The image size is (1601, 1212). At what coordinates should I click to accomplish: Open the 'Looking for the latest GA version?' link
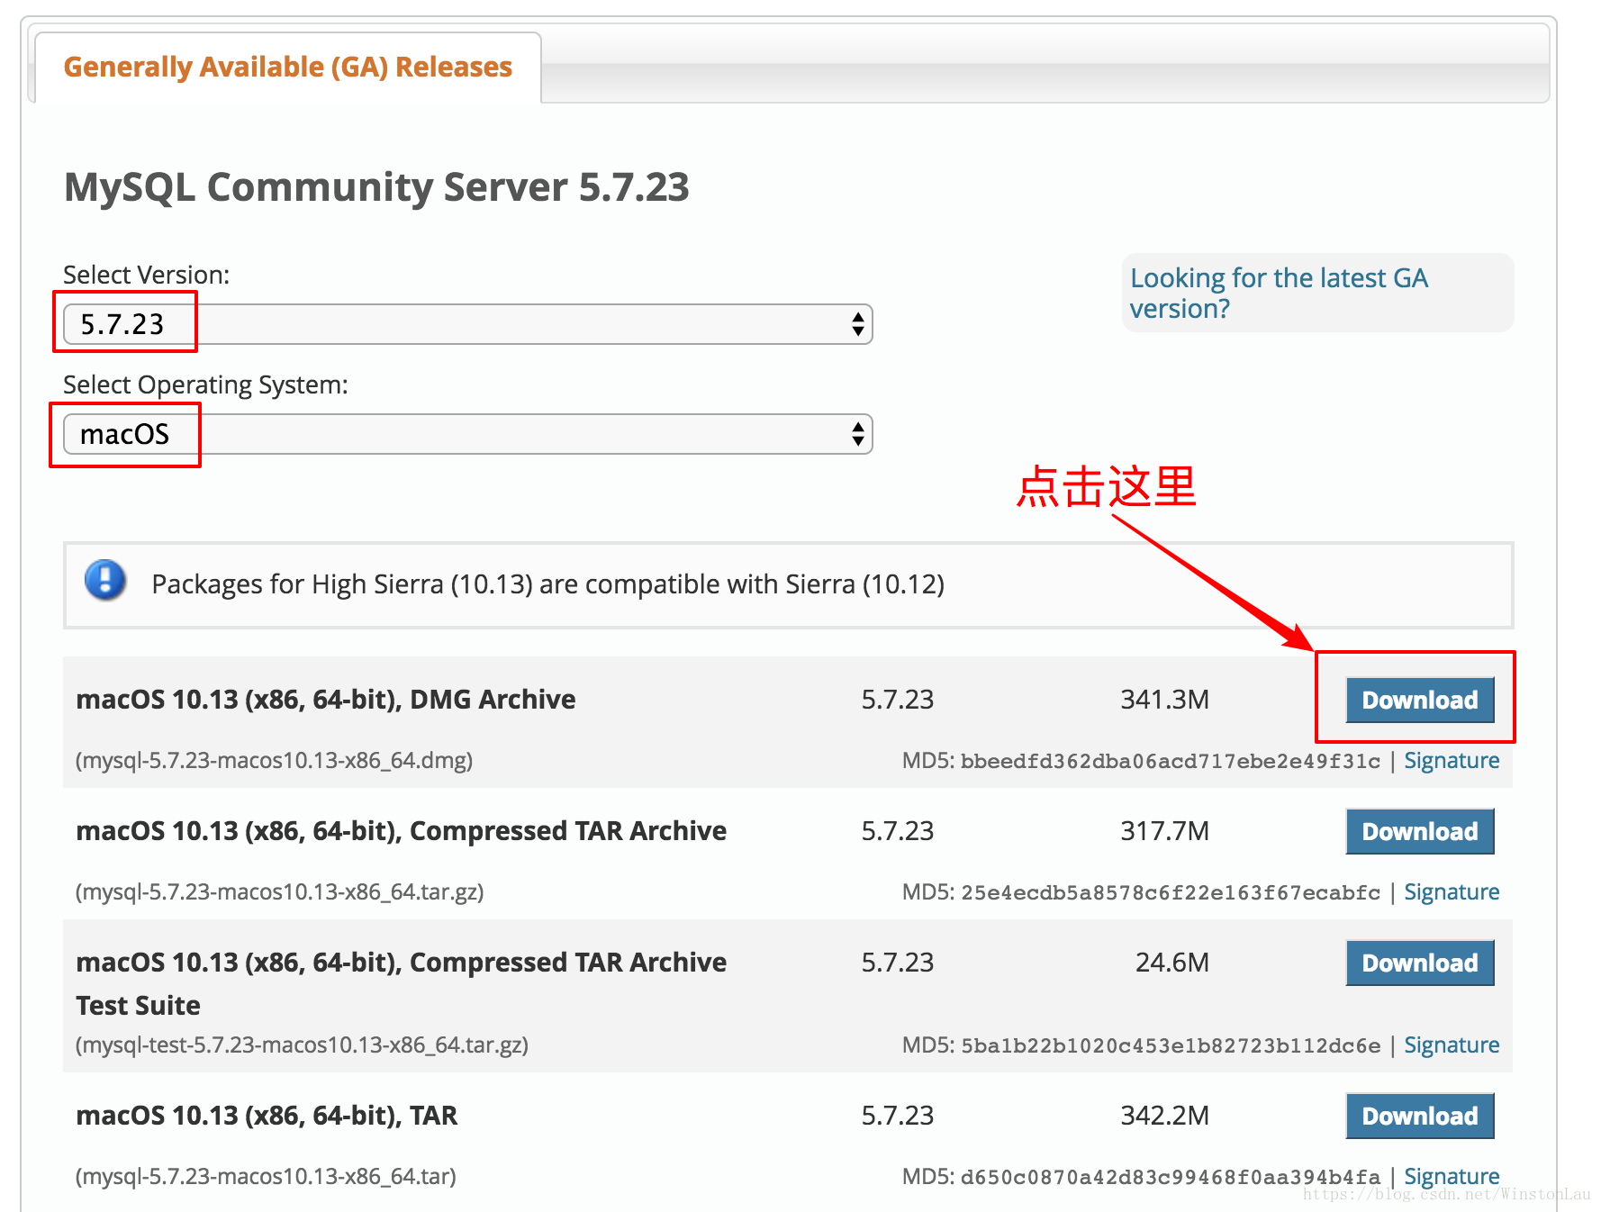pos(1279,293)
